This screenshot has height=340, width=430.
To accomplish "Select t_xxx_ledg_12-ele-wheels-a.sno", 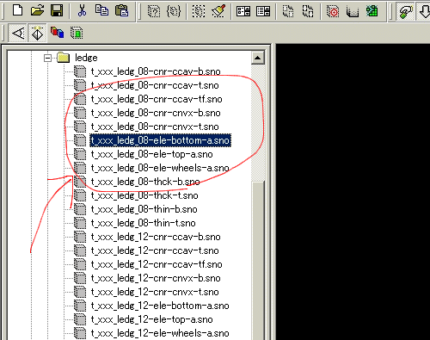I will [x=160, y=333].
